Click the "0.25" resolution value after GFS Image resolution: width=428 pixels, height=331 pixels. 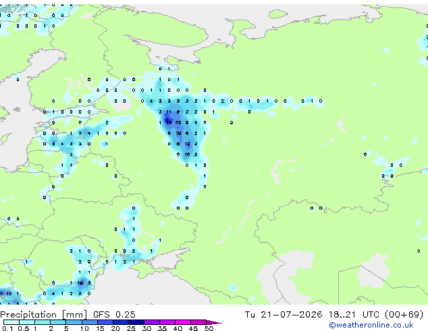[126, 315]
